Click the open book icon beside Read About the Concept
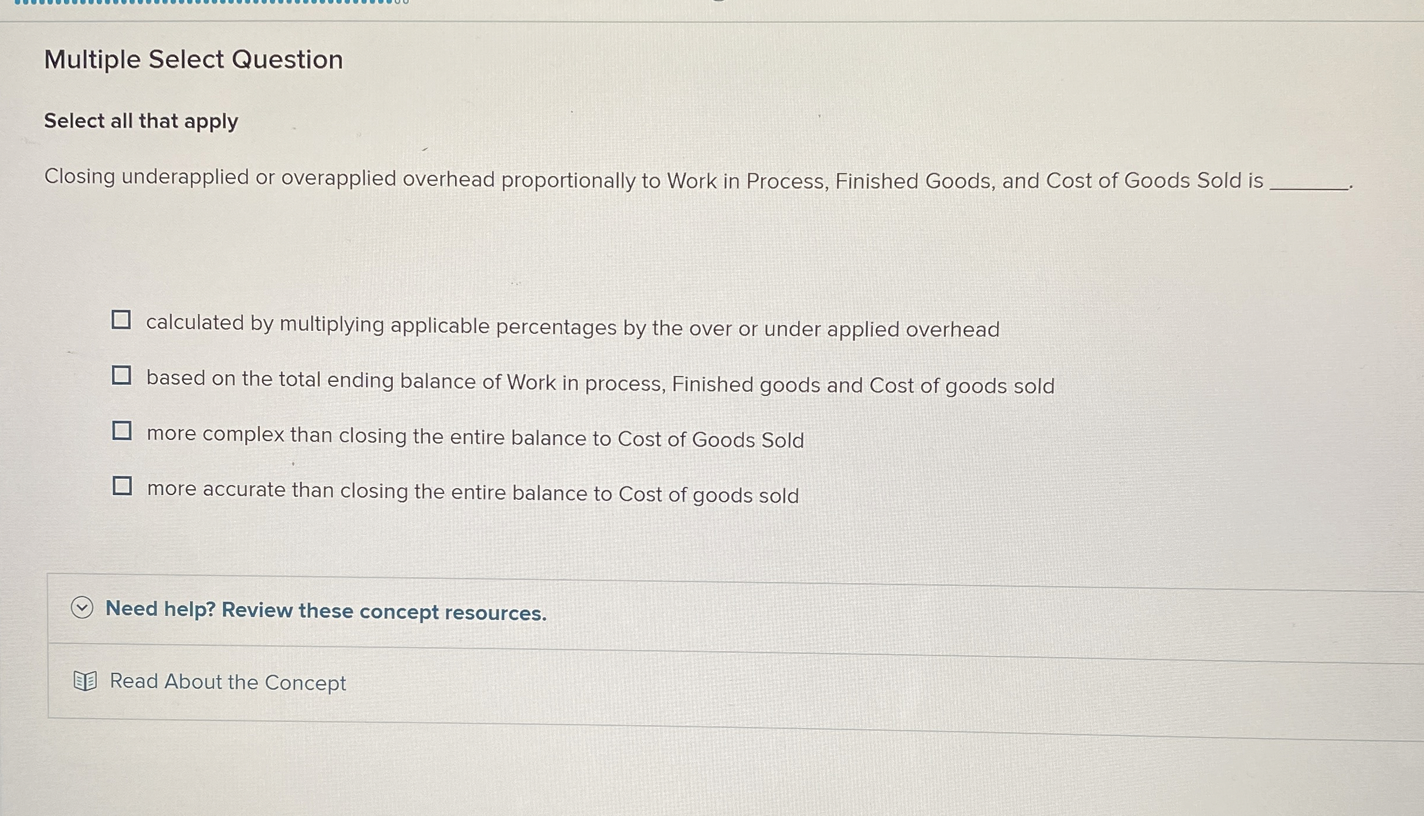Image resolution: width=1424 pixels, height=816 pixels. pyautogui.click(x=84, y=680)
